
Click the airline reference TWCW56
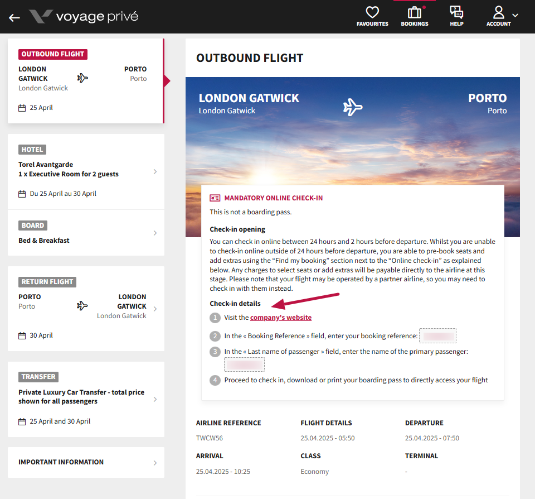(x=210, y=439)
